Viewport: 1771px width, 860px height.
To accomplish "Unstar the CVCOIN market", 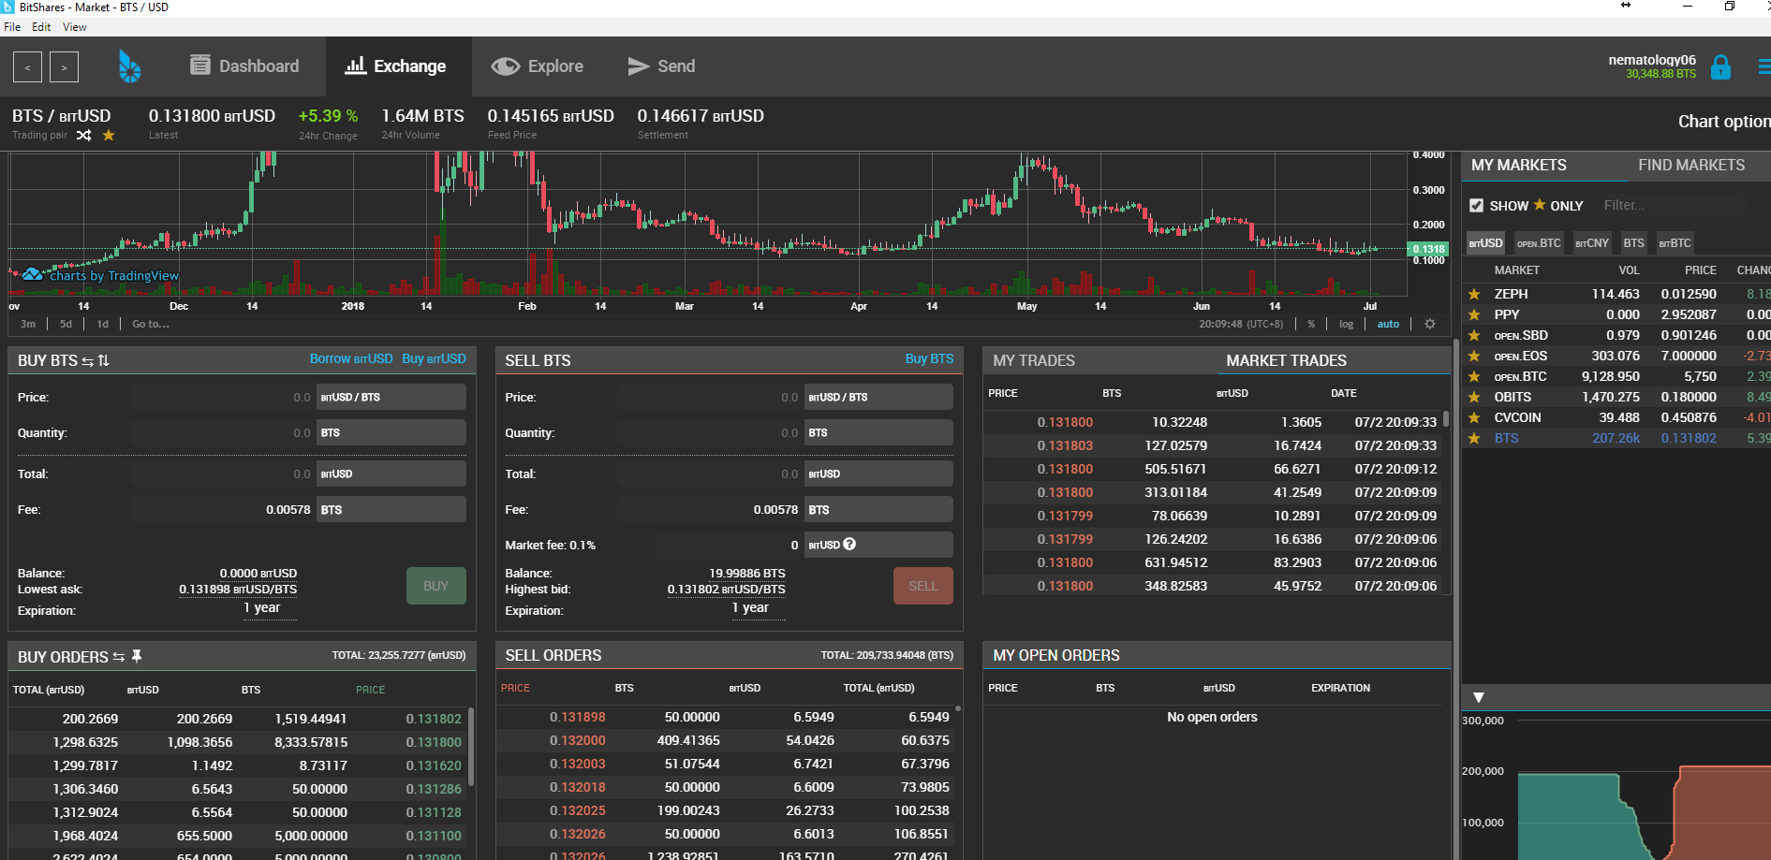I will pos(1474,417).
